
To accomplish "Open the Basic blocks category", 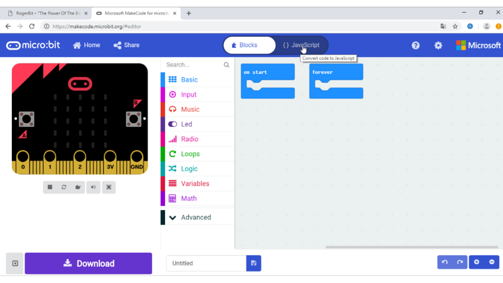I will (x=189, y=80).
